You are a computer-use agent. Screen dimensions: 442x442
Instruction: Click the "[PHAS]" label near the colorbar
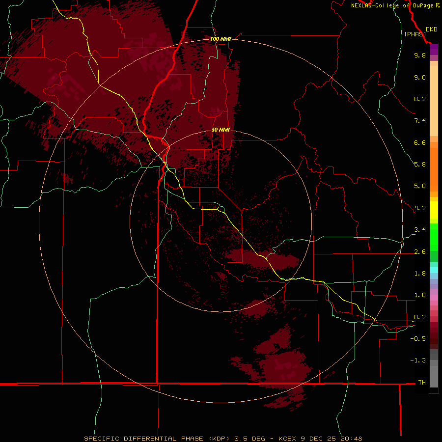pyautogui.click(x=415, y=34)
